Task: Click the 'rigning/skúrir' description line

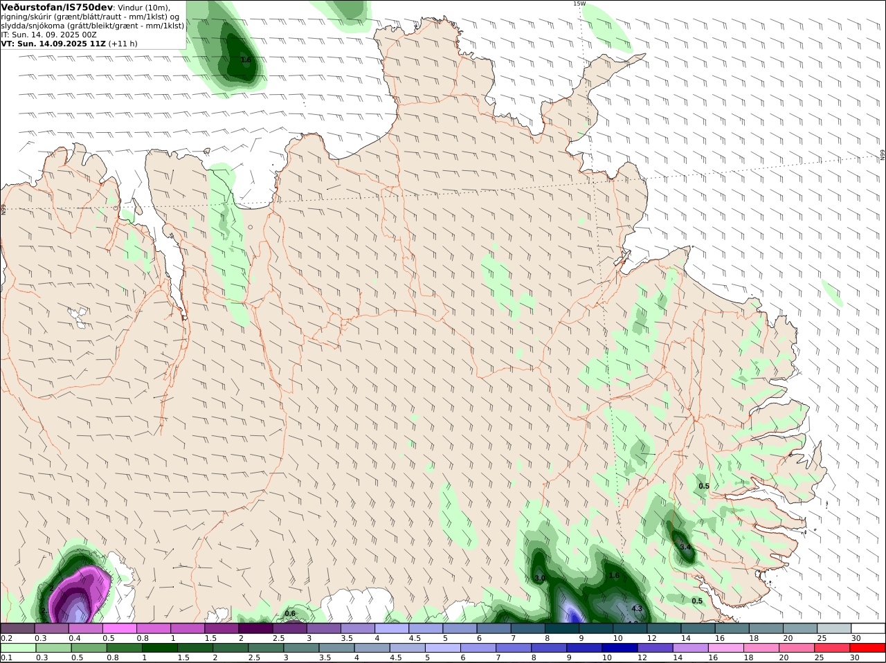Action: [91, 17]
